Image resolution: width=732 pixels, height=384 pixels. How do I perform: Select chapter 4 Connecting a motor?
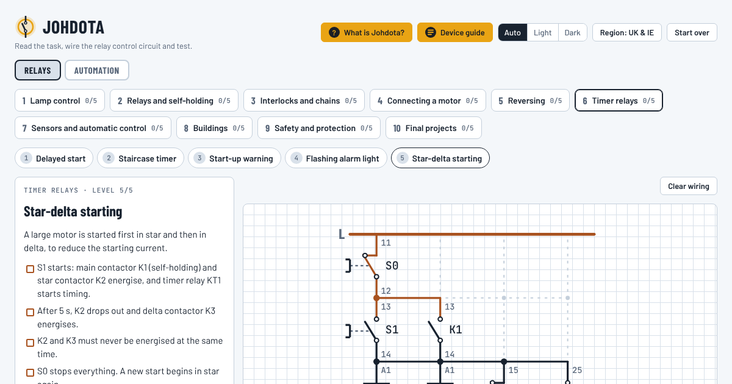[428, 101]
